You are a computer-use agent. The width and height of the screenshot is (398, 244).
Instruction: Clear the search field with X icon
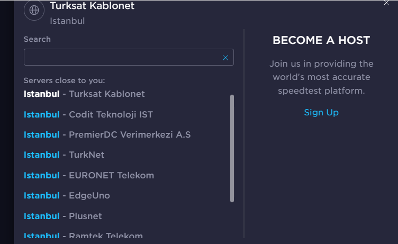225,58
